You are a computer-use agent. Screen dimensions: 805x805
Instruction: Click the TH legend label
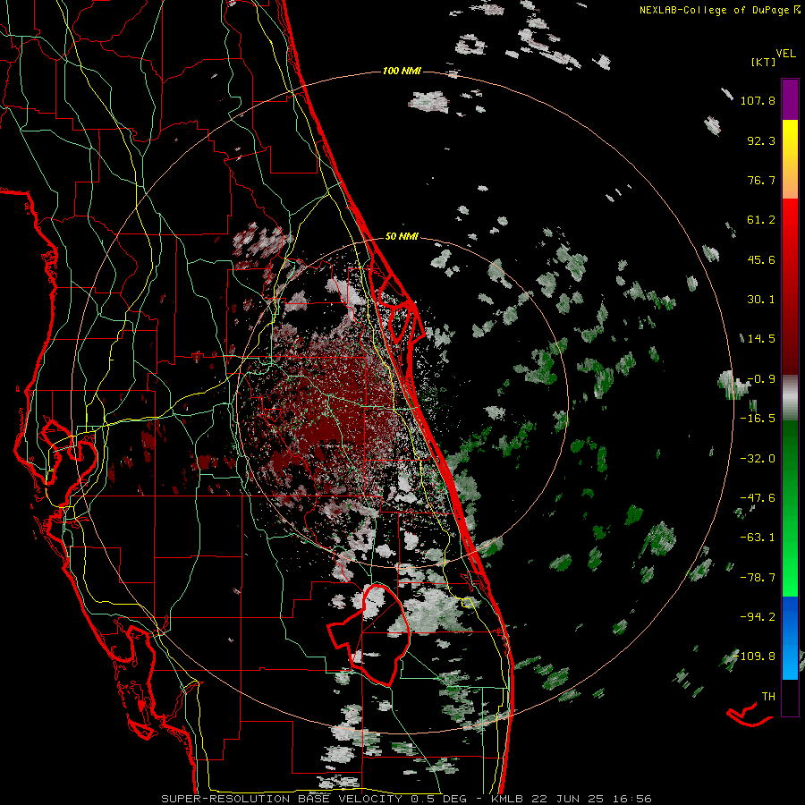coord(768,697)
